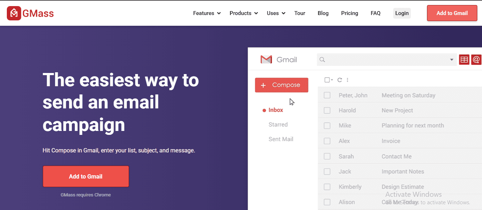Click the search magnifier icon in Gmail
The height and width of the screenshot is (210, 482).
point(322,60)
